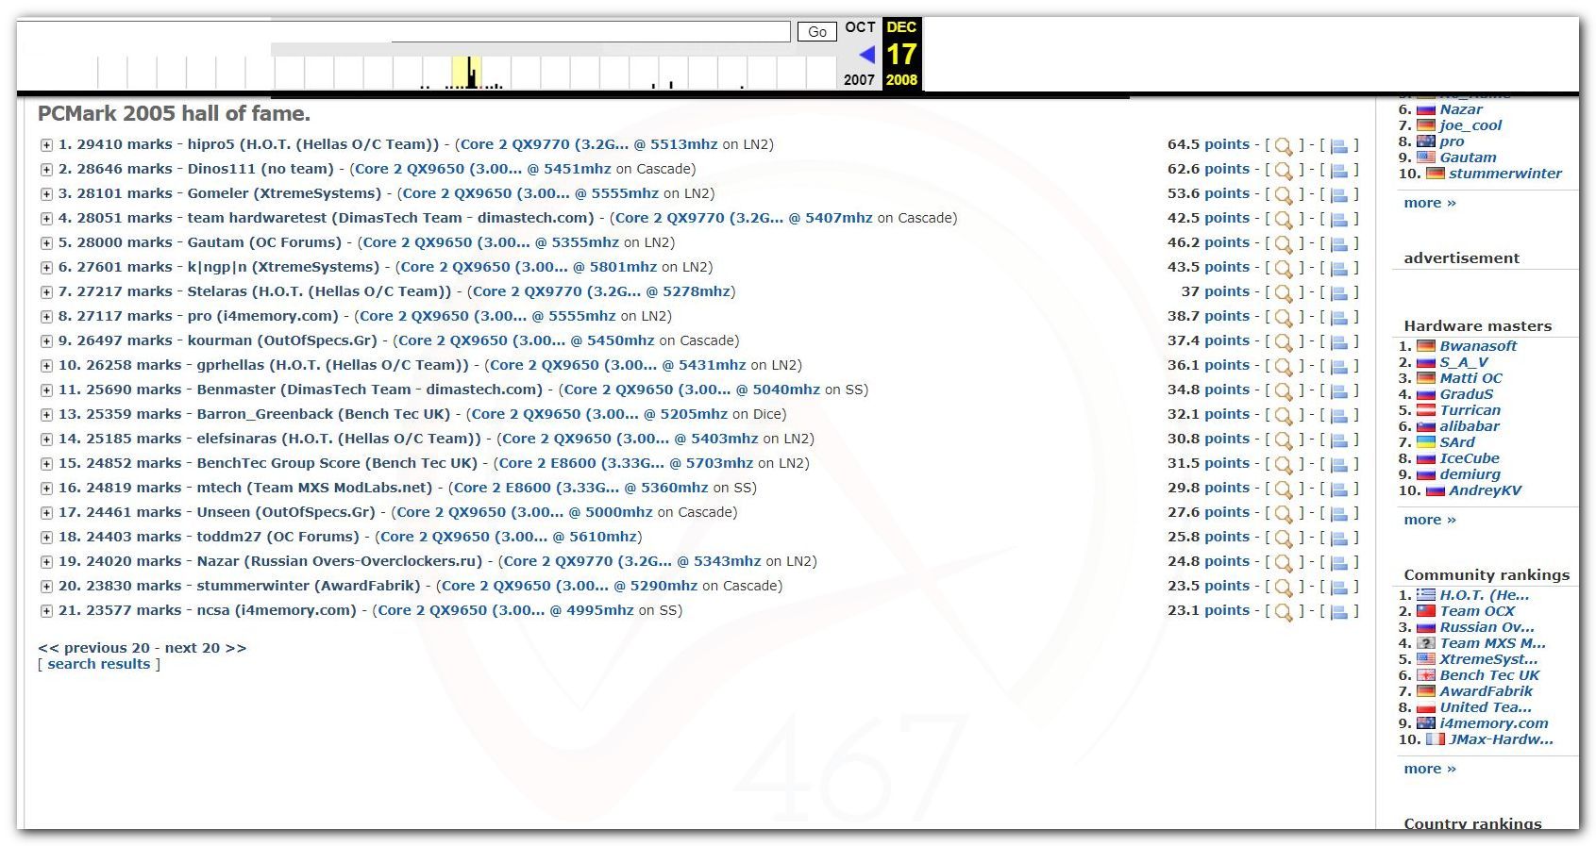The height and width of the screenshot is (846, 1596).
Task: Click magnifier icon in kourman row
Action: [1284, 341]
